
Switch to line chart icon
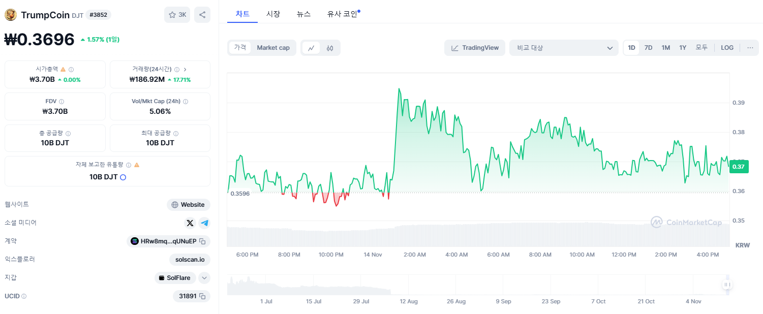pyautogui.click(x=311, y=48)
